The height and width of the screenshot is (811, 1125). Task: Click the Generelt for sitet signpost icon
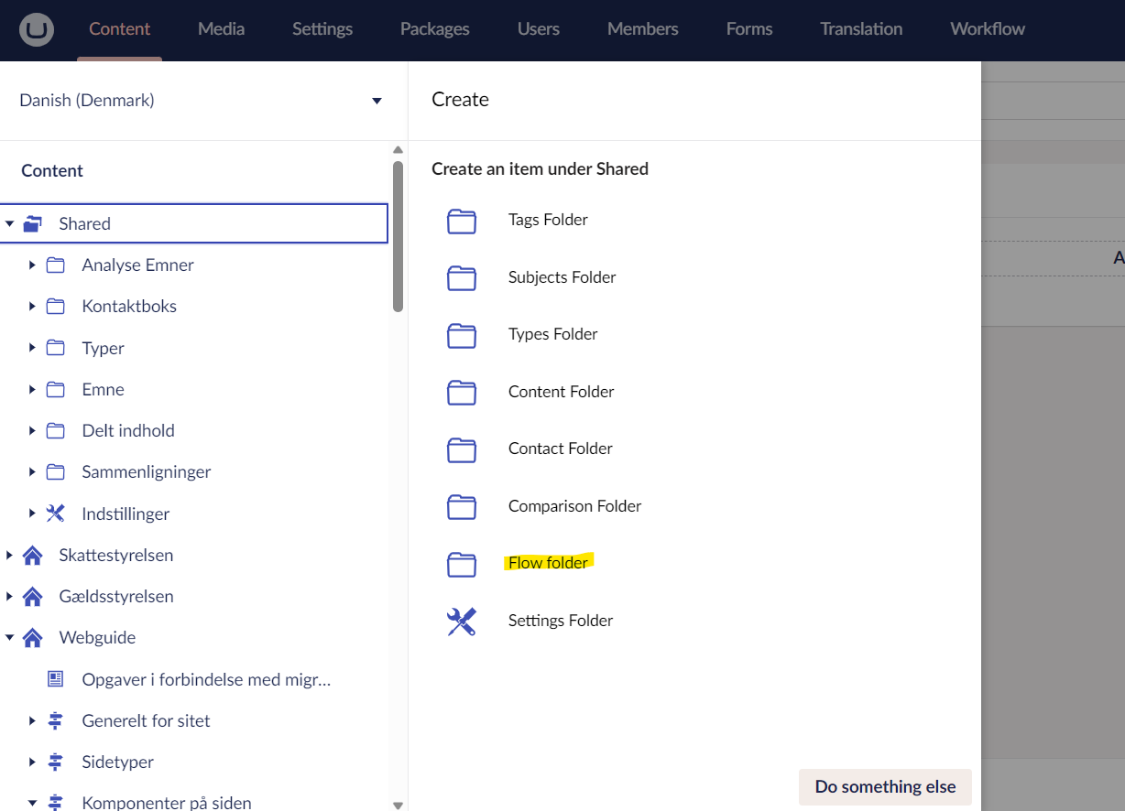click(56, 721)
